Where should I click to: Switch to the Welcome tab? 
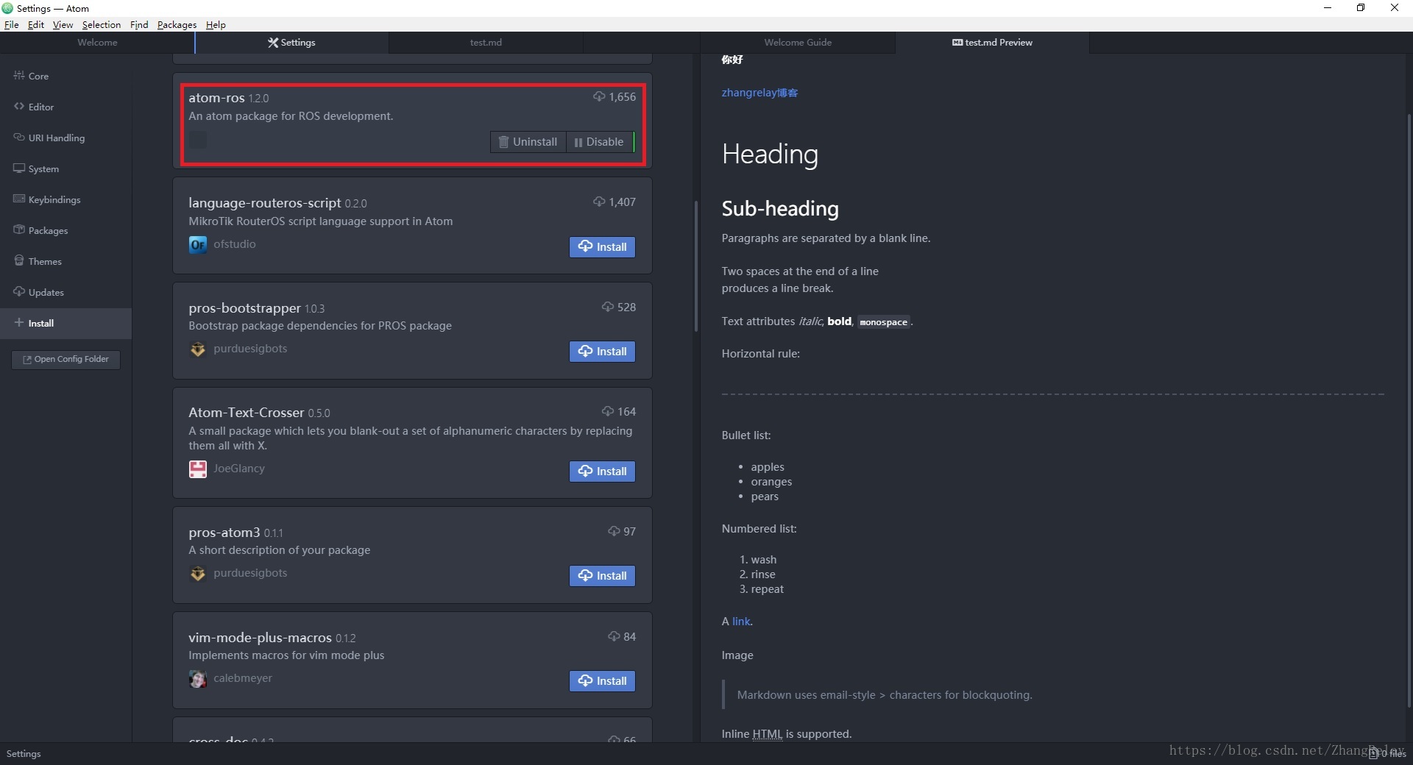click(x=97, y=43)
